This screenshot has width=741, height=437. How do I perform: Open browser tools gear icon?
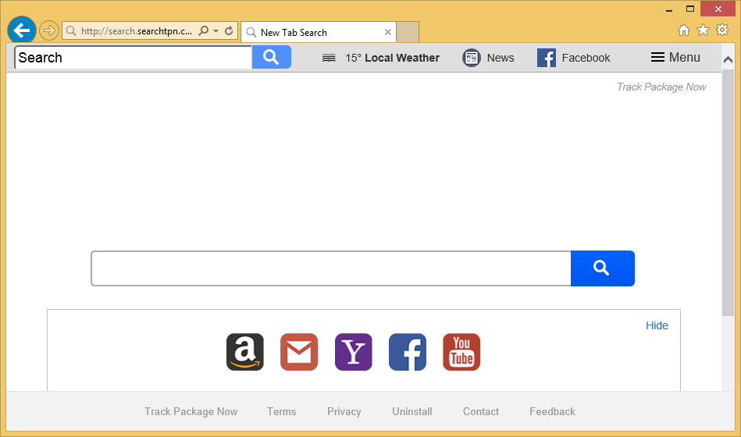[x=721, y=30]
